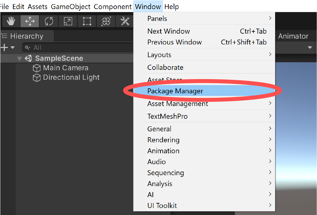317x215 pixels.
Task: Select the Hand tool
Action: (11, 21)
